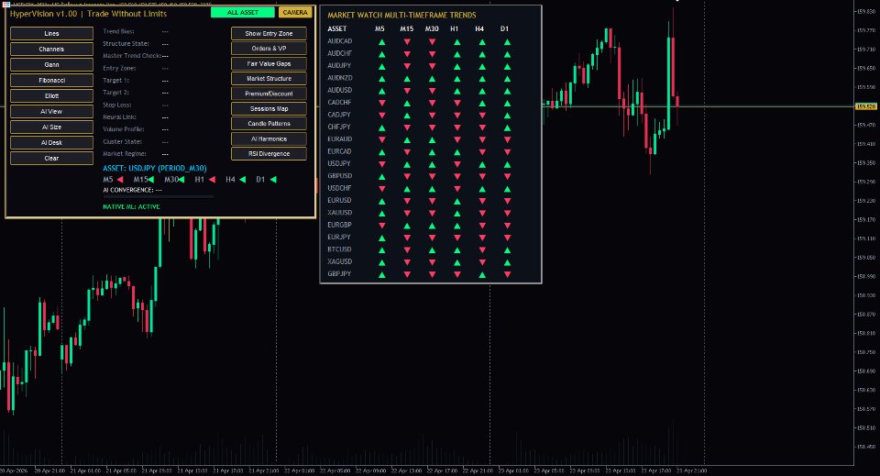
Task: Click the AUDJPY M30 trend arrow
Action: tap(432, 66)
